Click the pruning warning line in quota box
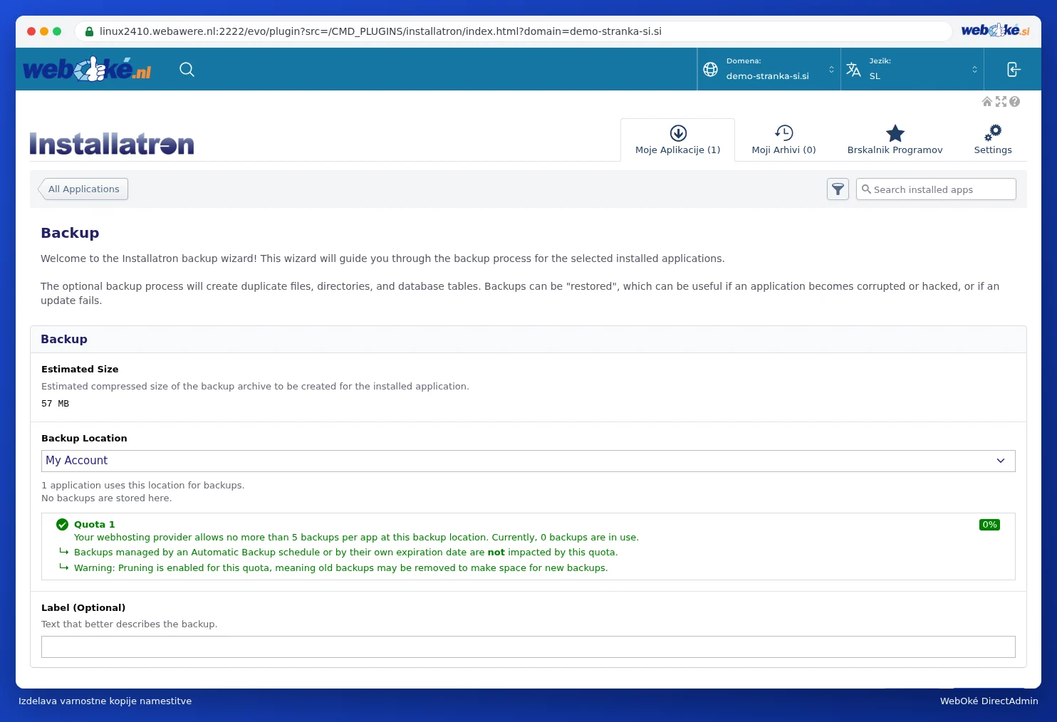The width and height of the screenshot is (1057, 722). click(341, 568)
